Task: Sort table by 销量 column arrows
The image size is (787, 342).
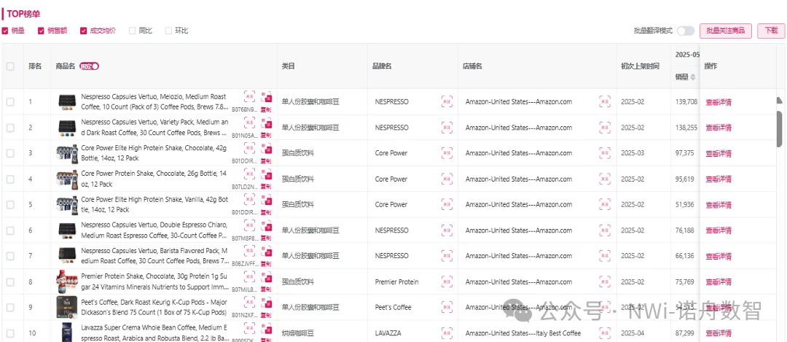Action: [x=693, y=77]
